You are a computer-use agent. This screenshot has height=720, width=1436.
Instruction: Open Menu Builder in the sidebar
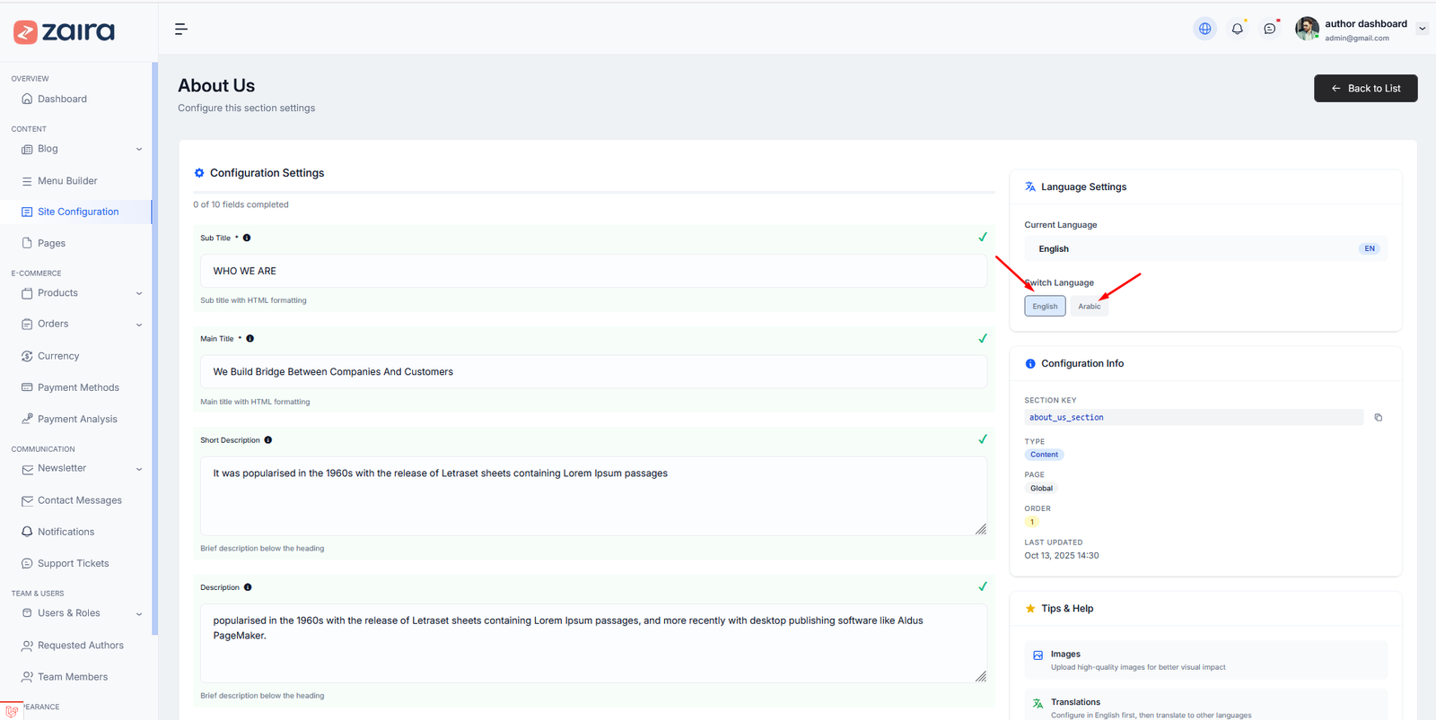(x=67, y=181)
